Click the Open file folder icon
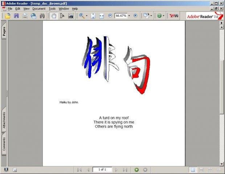This screenshot has height=174, width=225. click(x=8, y=16)
